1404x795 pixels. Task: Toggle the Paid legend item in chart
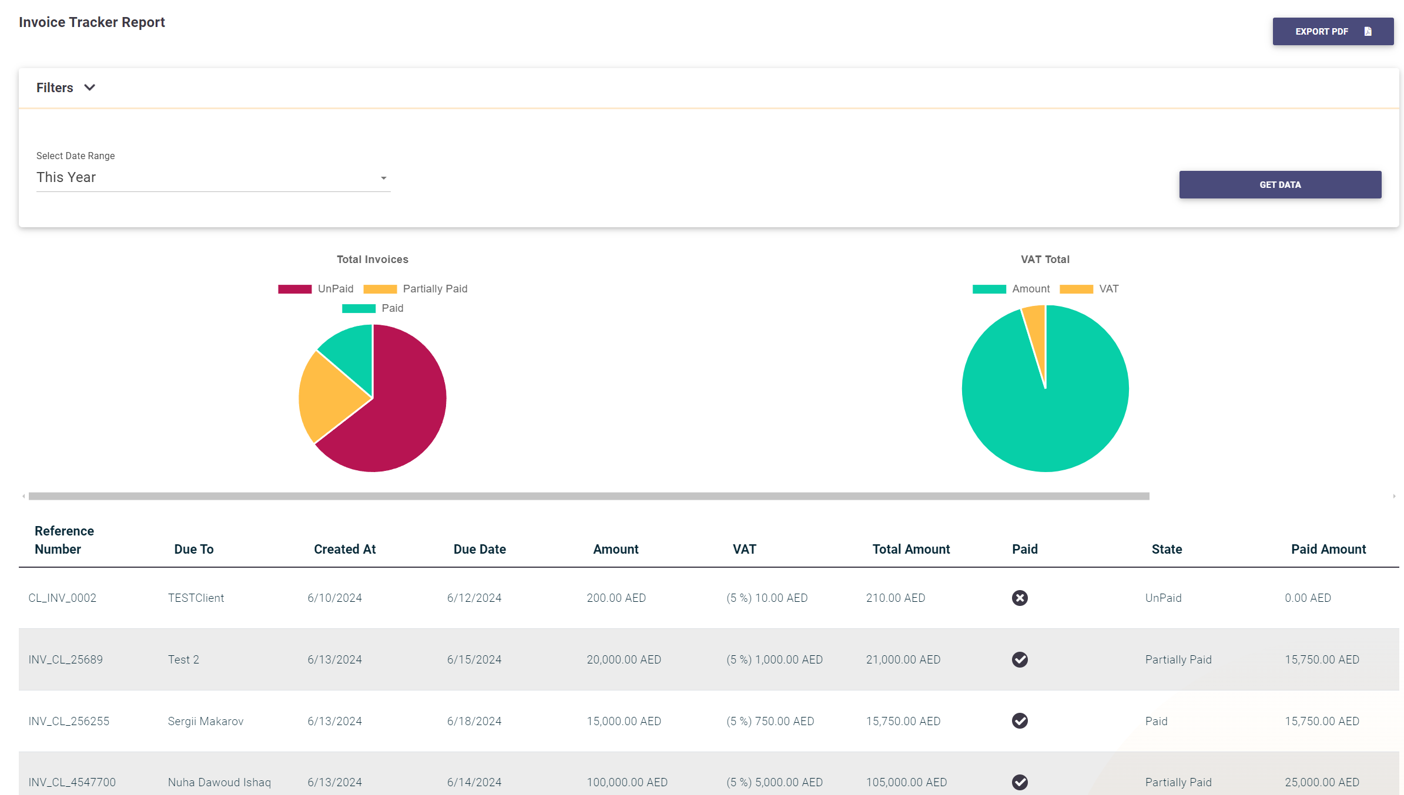(373, 308)
